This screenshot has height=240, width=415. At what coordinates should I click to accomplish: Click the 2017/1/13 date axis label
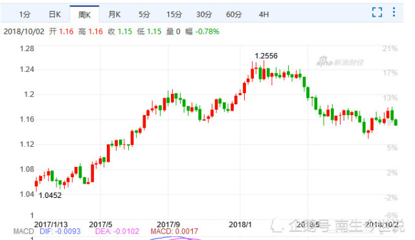pos(50,224)
